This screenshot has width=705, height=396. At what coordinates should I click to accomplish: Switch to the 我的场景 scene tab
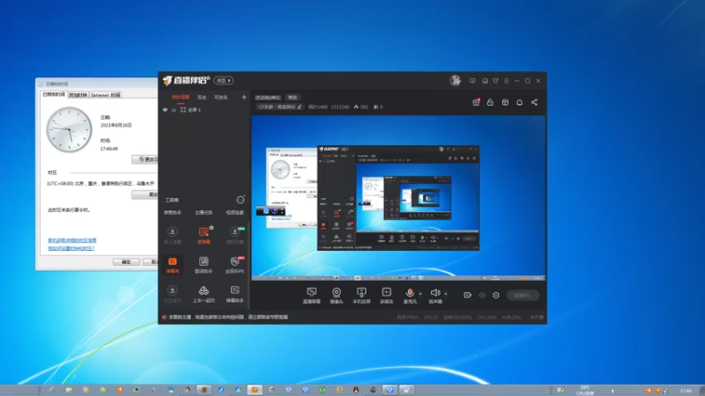[x=181, y=98]
